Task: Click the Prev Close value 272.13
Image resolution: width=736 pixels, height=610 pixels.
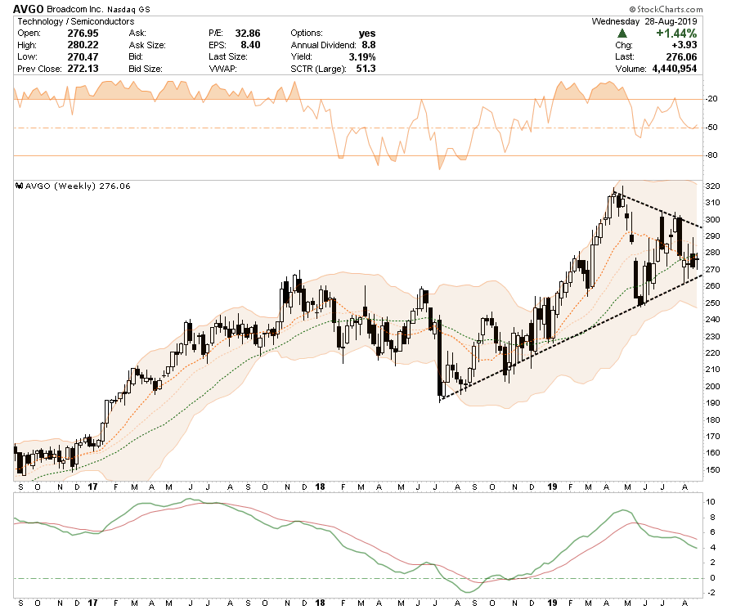Action: pyautogui.click(x=83, y=69)
